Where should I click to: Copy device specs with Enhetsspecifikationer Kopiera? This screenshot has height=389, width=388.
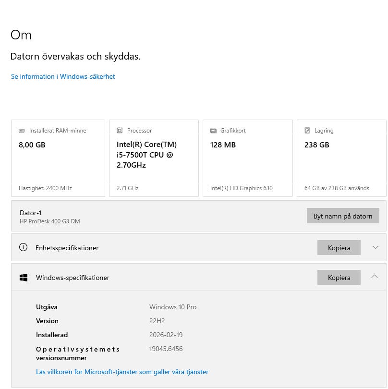click(x=339, y=248)
